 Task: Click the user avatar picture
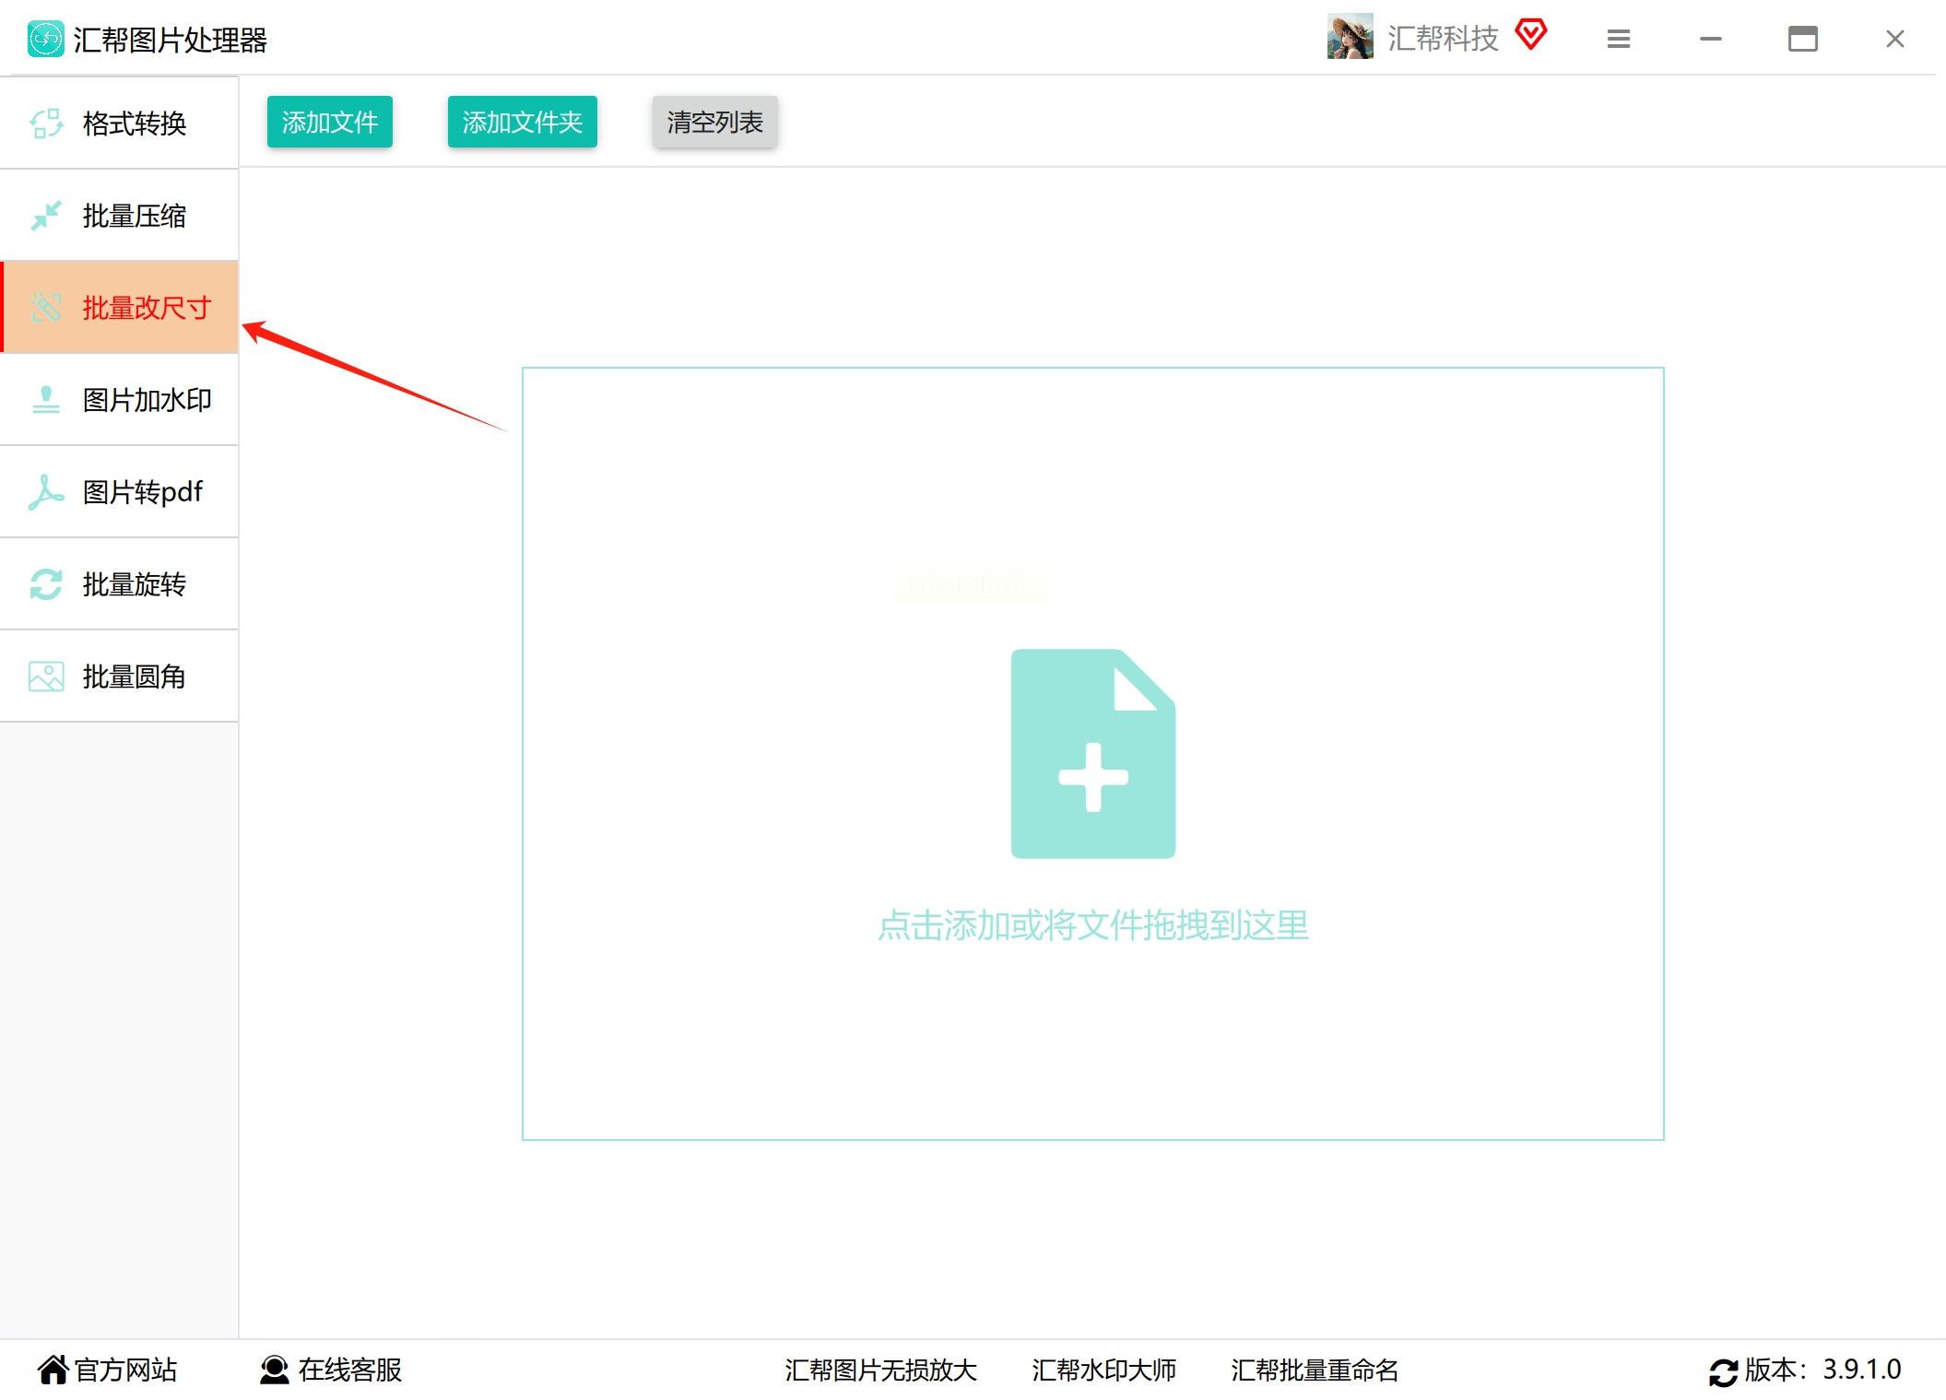(x=1349, y=37)
